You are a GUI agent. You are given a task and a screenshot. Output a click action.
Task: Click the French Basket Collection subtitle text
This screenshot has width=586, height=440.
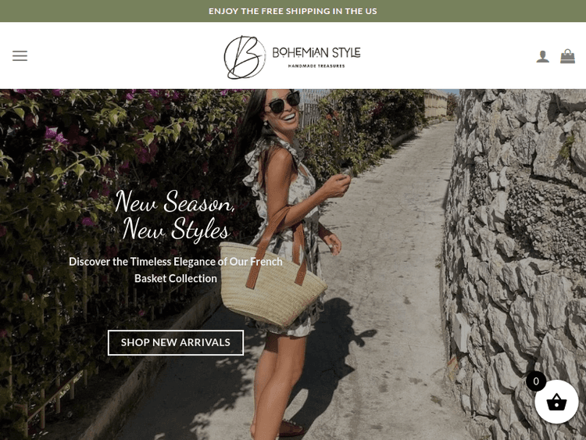pyautogui.click(x=176, y=270)
